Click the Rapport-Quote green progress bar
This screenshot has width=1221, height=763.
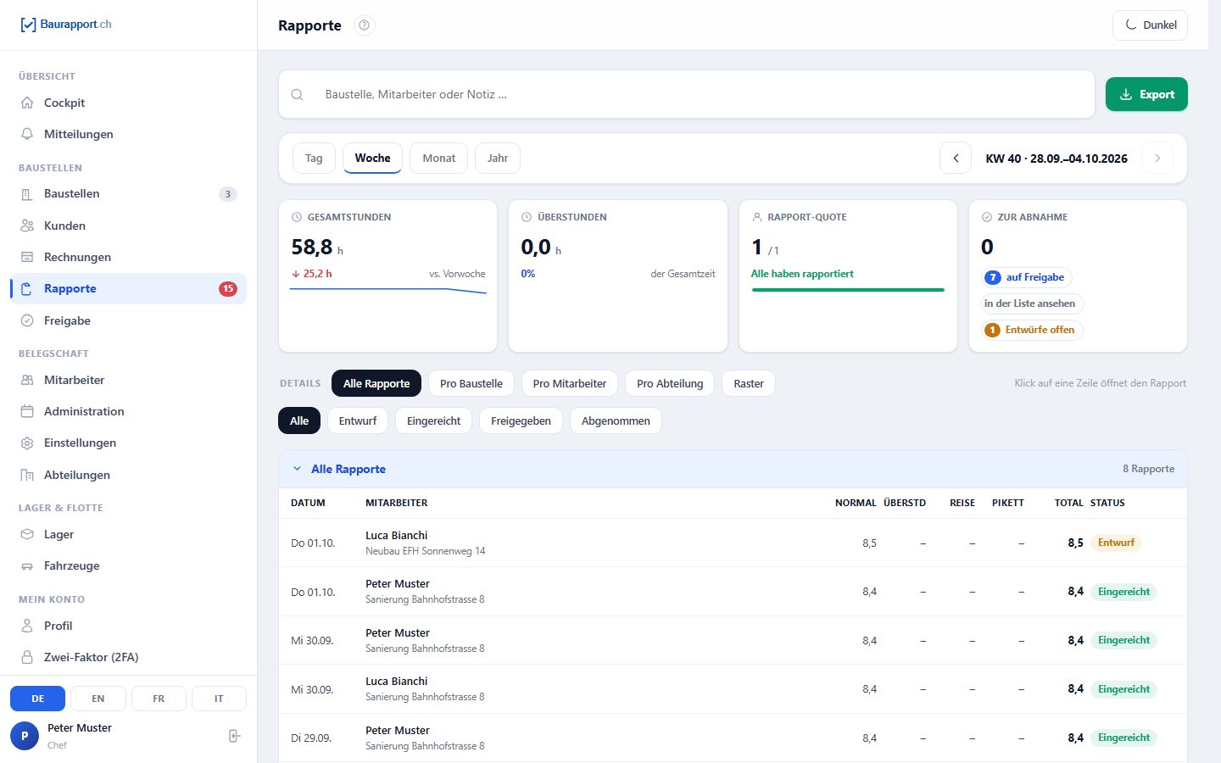848,290
